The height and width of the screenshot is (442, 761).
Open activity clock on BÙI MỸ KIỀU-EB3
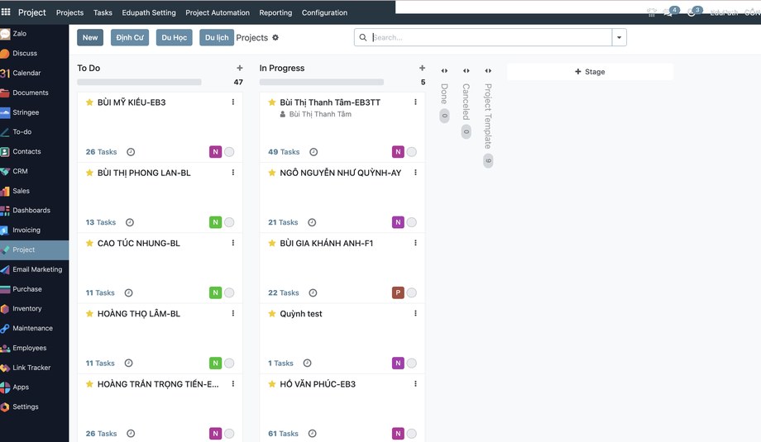point(131,152)
